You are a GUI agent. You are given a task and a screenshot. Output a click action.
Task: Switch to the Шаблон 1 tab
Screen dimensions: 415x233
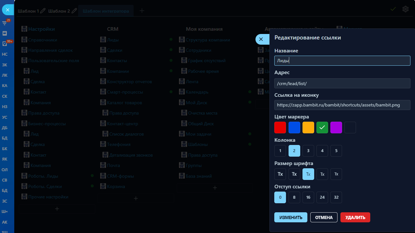tap(28, 11)
